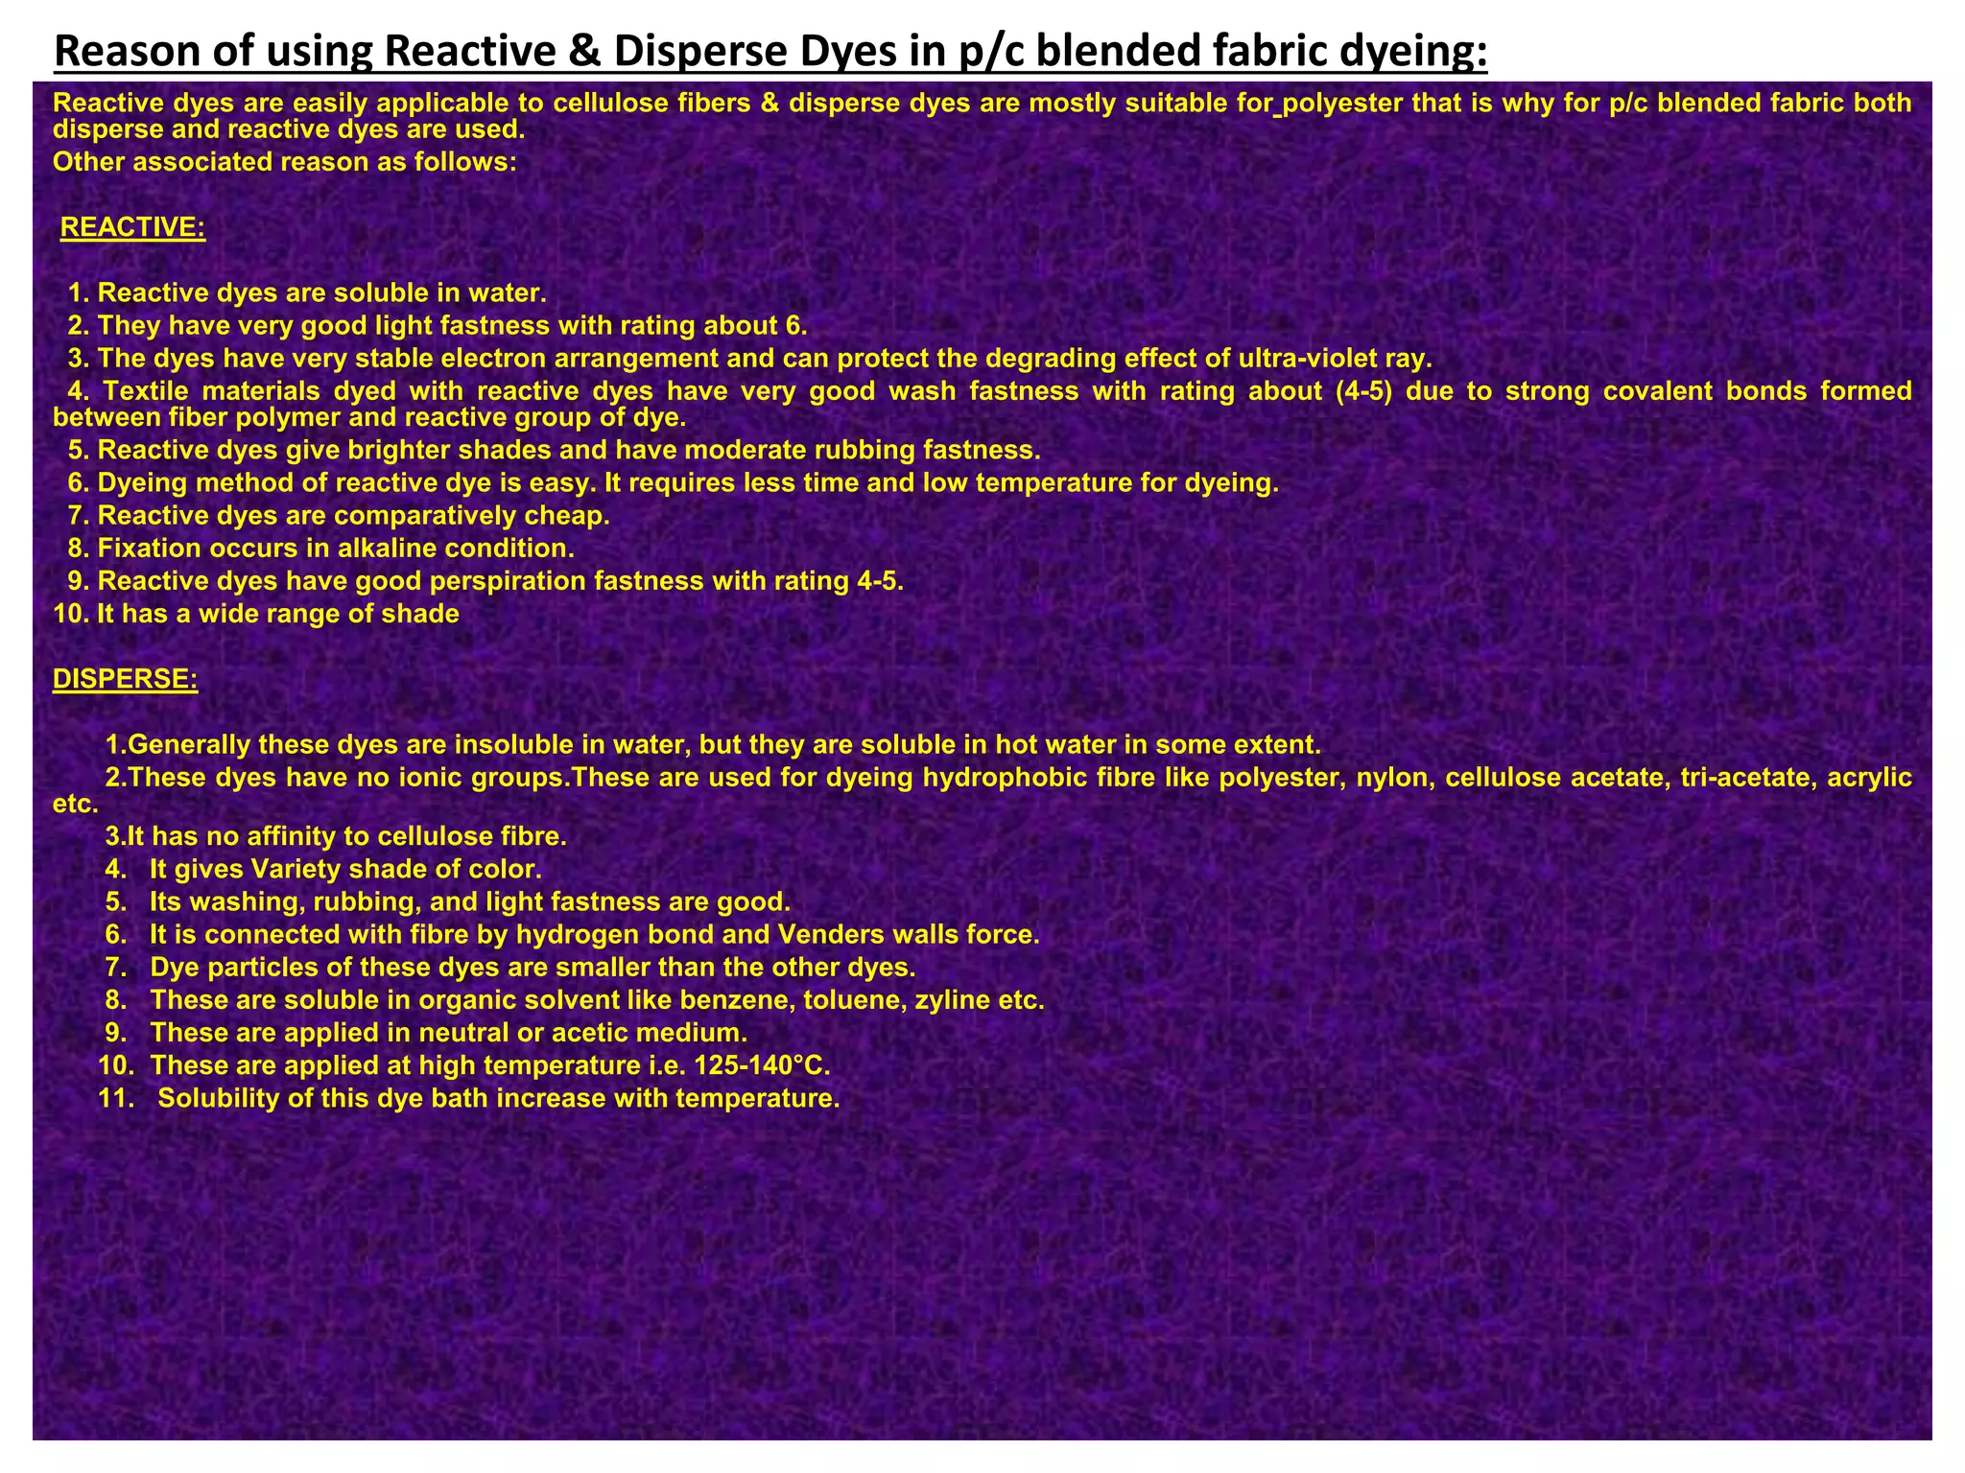Click line about high temperature 125-140°C
This screenshot has width=1965, height=1473.
pos(464,1065)
